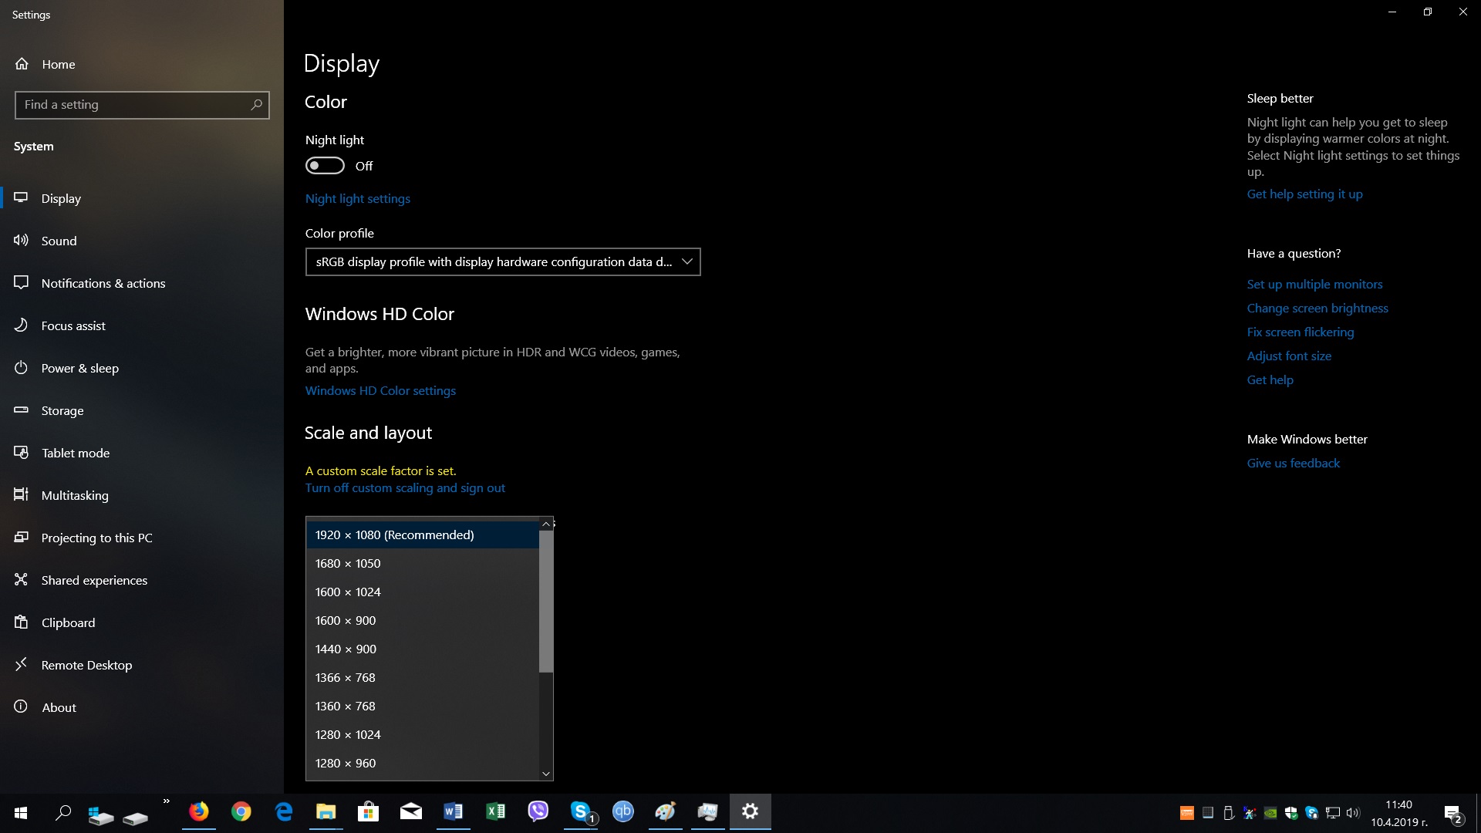Select 1680 × 1050 resolution option
Image resolution: width=1481 pixels, height=833 pixels.
[x=348, y=563]
